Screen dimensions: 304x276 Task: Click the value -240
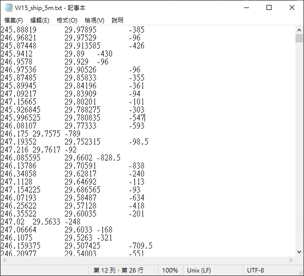tap(136, 173)
